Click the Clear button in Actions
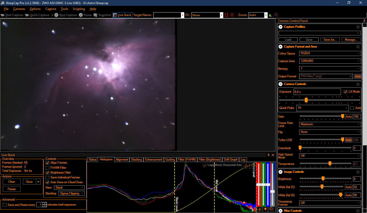Screen dimensions: 367x213 pyautogui.click(x=12, y=182)
